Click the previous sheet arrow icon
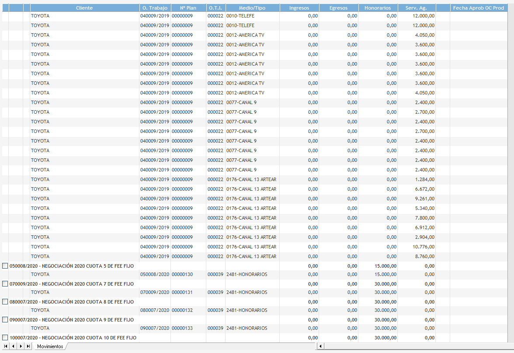The height and width of the screenshot is (353, 514). point(13,346)
